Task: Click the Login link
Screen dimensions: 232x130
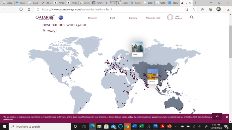Action: [x=177, y=16]
